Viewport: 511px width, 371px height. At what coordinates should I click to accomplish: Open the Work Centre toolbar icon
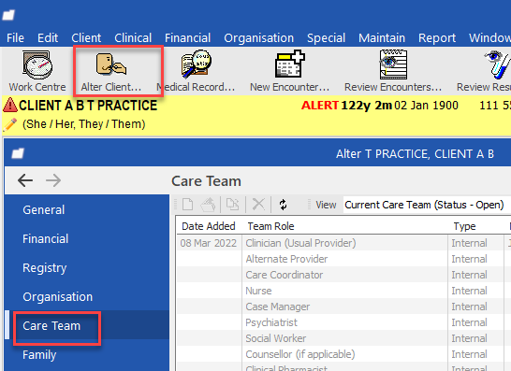click(37, 71)
